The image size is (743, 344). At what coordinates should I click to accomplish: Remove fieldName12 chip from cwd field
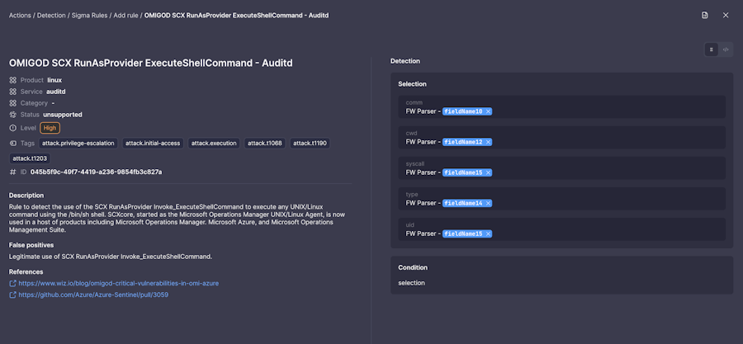[x=488, y=142]
